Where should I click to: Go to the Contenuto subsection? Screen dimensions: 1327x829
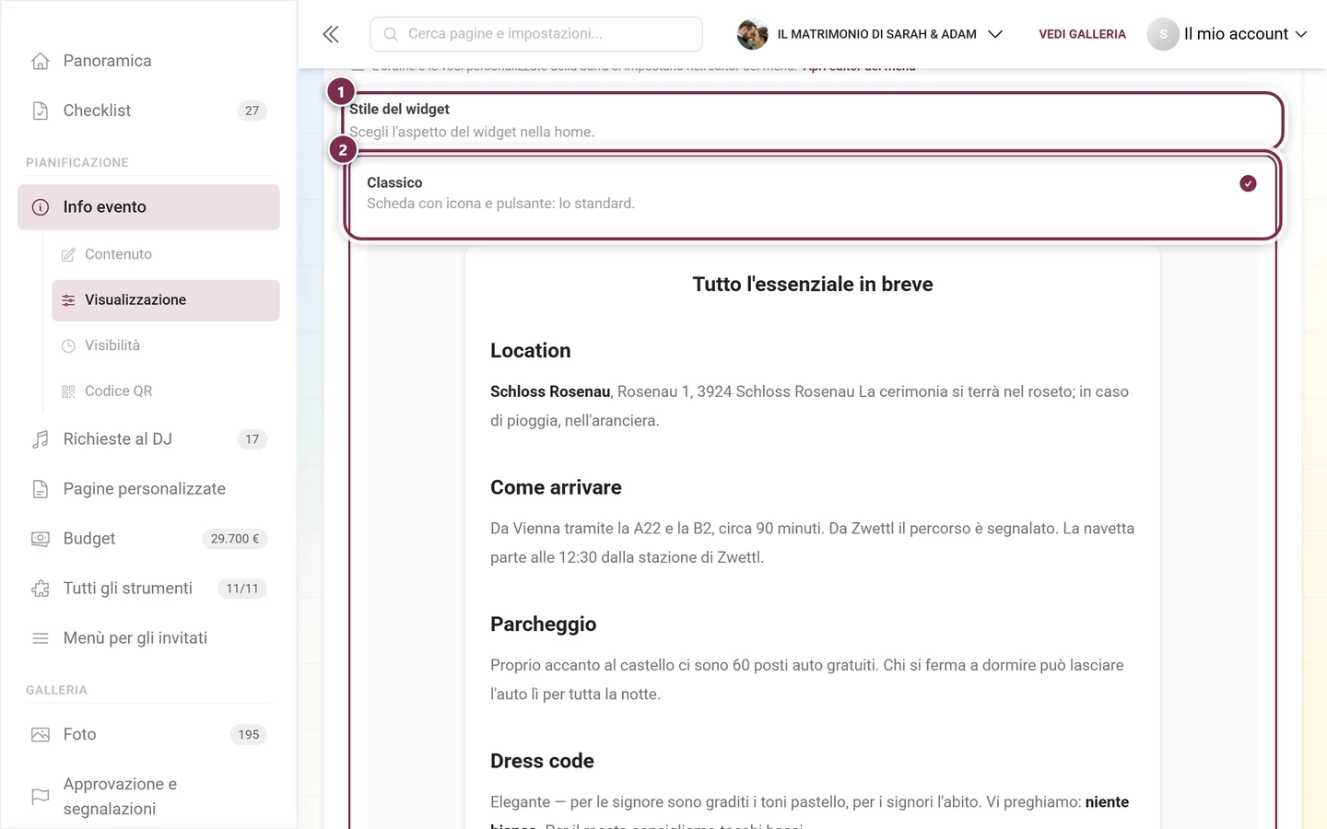[166, 254]
